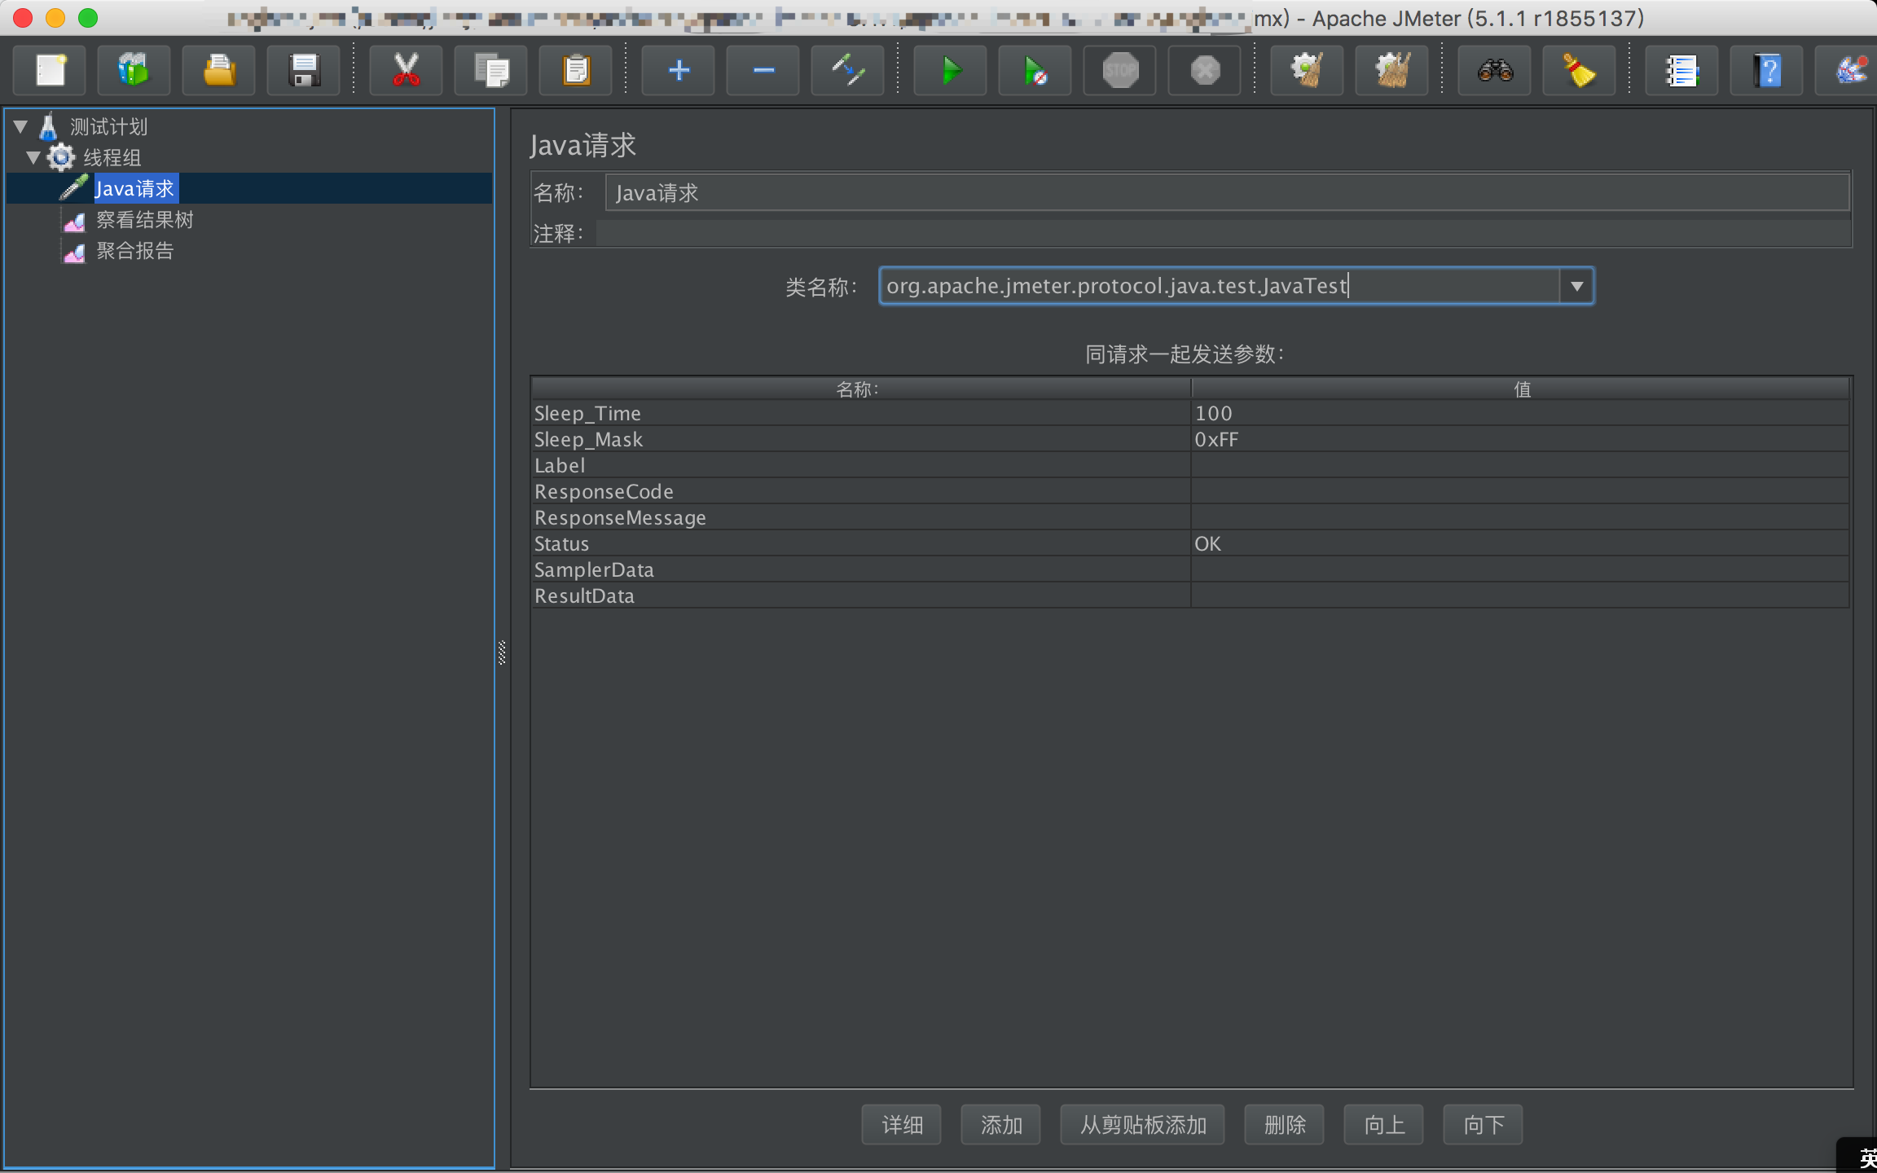The width and height of the screenshot is (1877, 1173).
Task: Select 察看结果树 in the tree
Action: pyautogui.click(x=144, y=220)
